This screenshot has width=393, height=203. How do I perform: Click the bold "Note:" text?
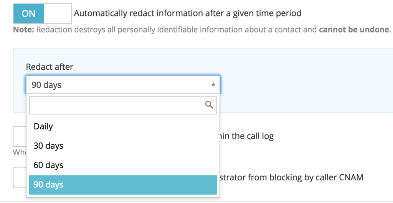pyautogui.click(x=24, y=29)
